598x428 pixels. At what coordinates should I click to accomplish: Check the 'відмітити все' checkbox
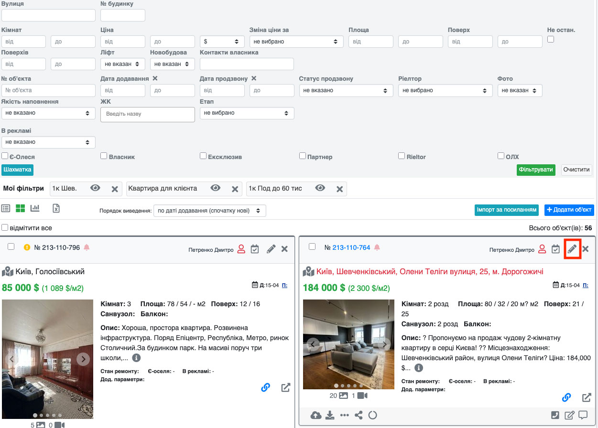[x=5, y=228]
